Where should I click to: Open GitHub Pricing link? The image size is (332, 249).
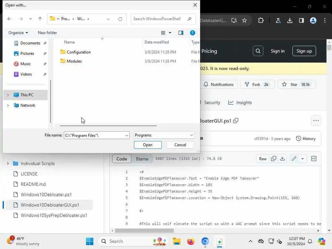tap(209, 51)
